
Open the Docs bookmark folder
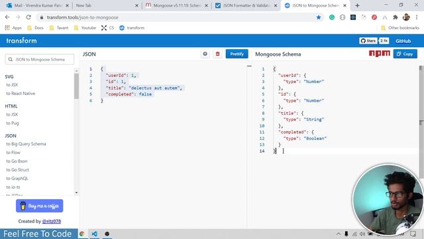pyautogui.click(x=35, y=28)
